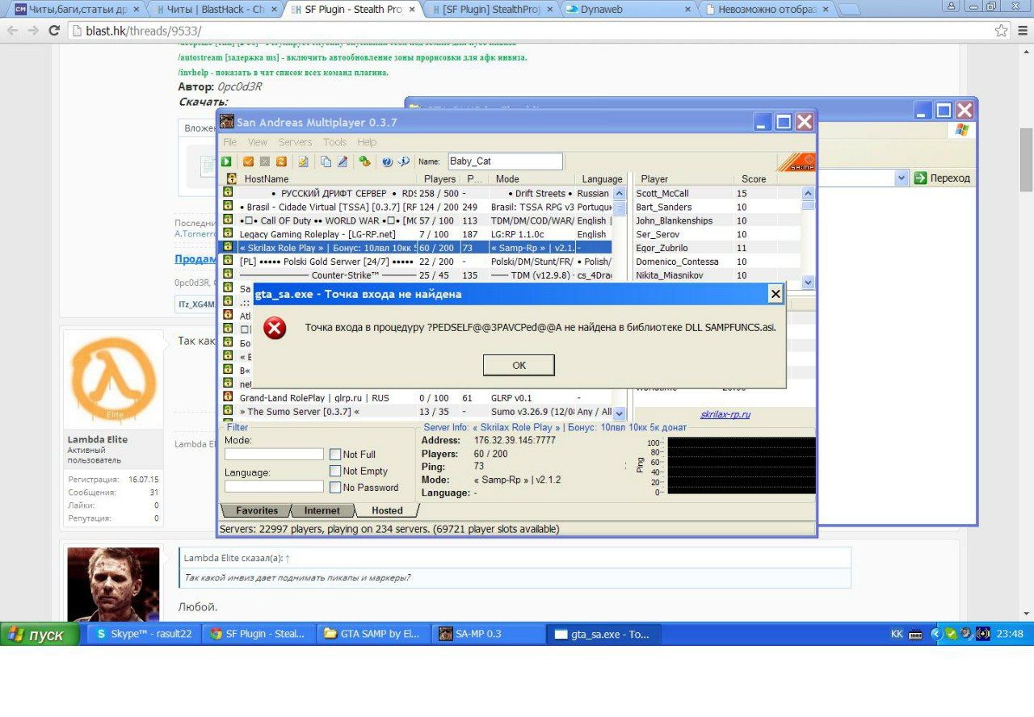Click the green Connect play icon in SA-MP toolbar
The width and height of the screenshot is (1034, 717).
[227, 161]
